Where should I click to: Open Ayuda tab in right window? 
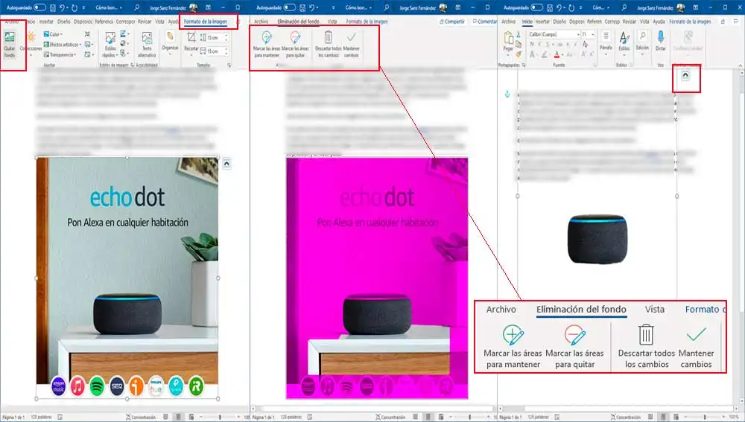pos(659,22)
